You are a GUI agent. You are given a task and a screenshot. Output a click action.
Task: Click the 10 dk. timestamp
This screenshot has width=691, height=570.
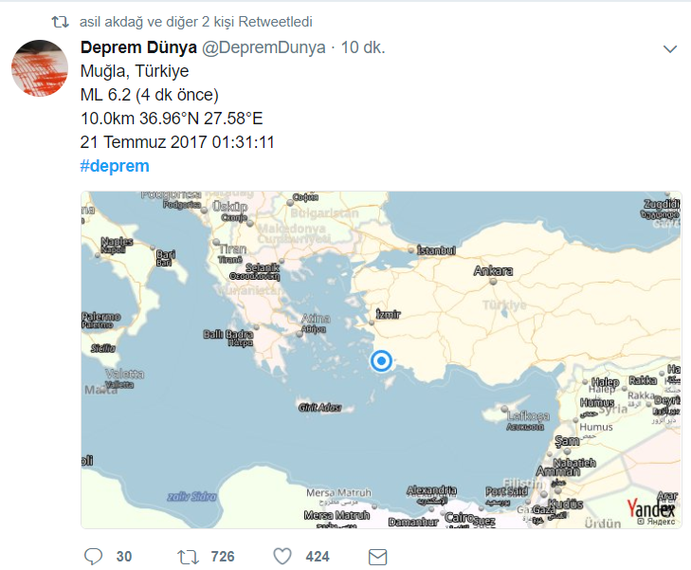click(x=363, y=47)
